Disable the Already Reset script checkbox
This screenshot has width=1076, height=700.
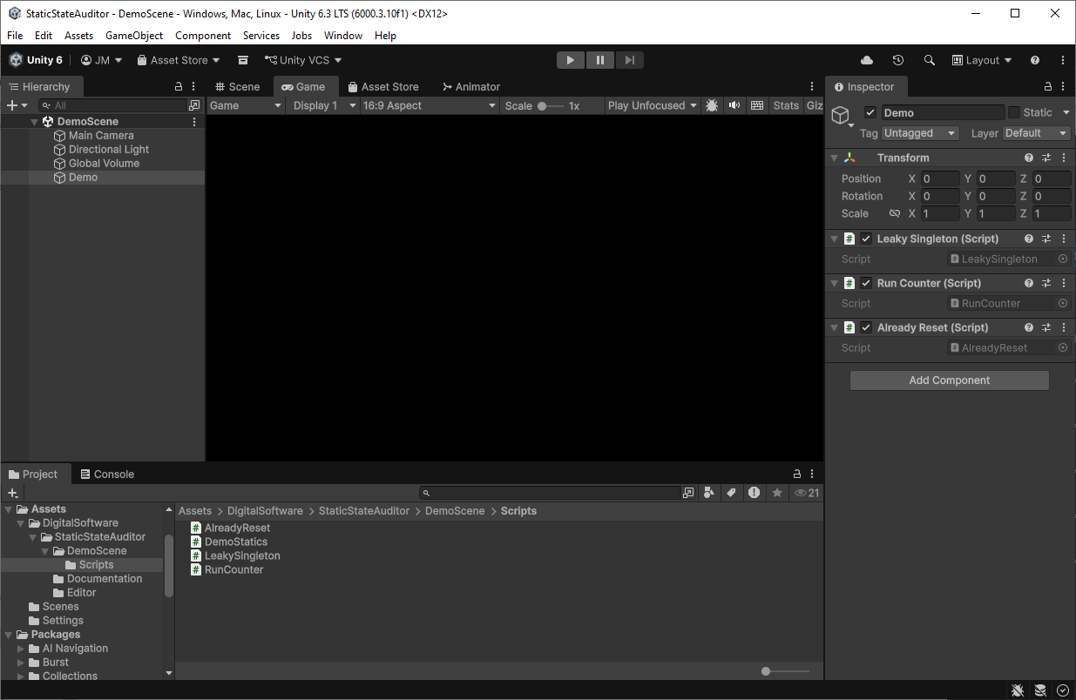pos(866,327)
